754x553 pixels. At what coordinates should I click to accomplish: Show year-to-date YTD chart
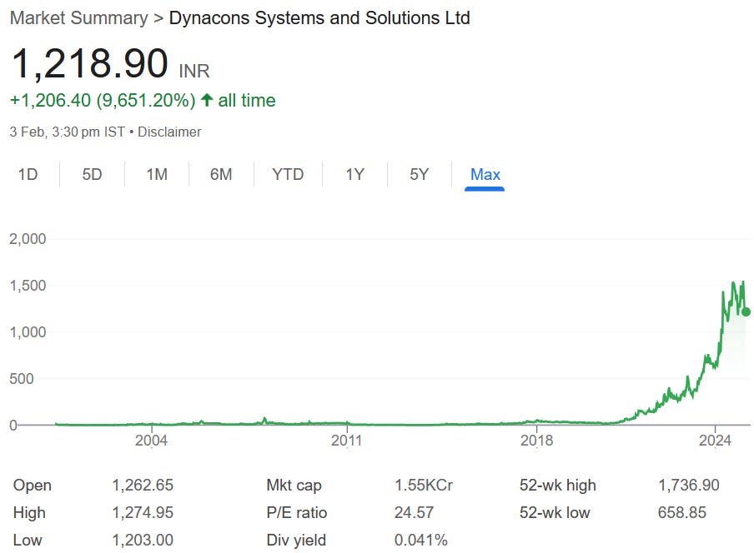(288, 174)
